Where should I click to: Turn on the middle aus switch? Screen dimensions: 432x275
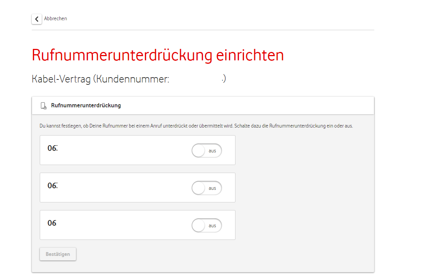tap(206, 188)
